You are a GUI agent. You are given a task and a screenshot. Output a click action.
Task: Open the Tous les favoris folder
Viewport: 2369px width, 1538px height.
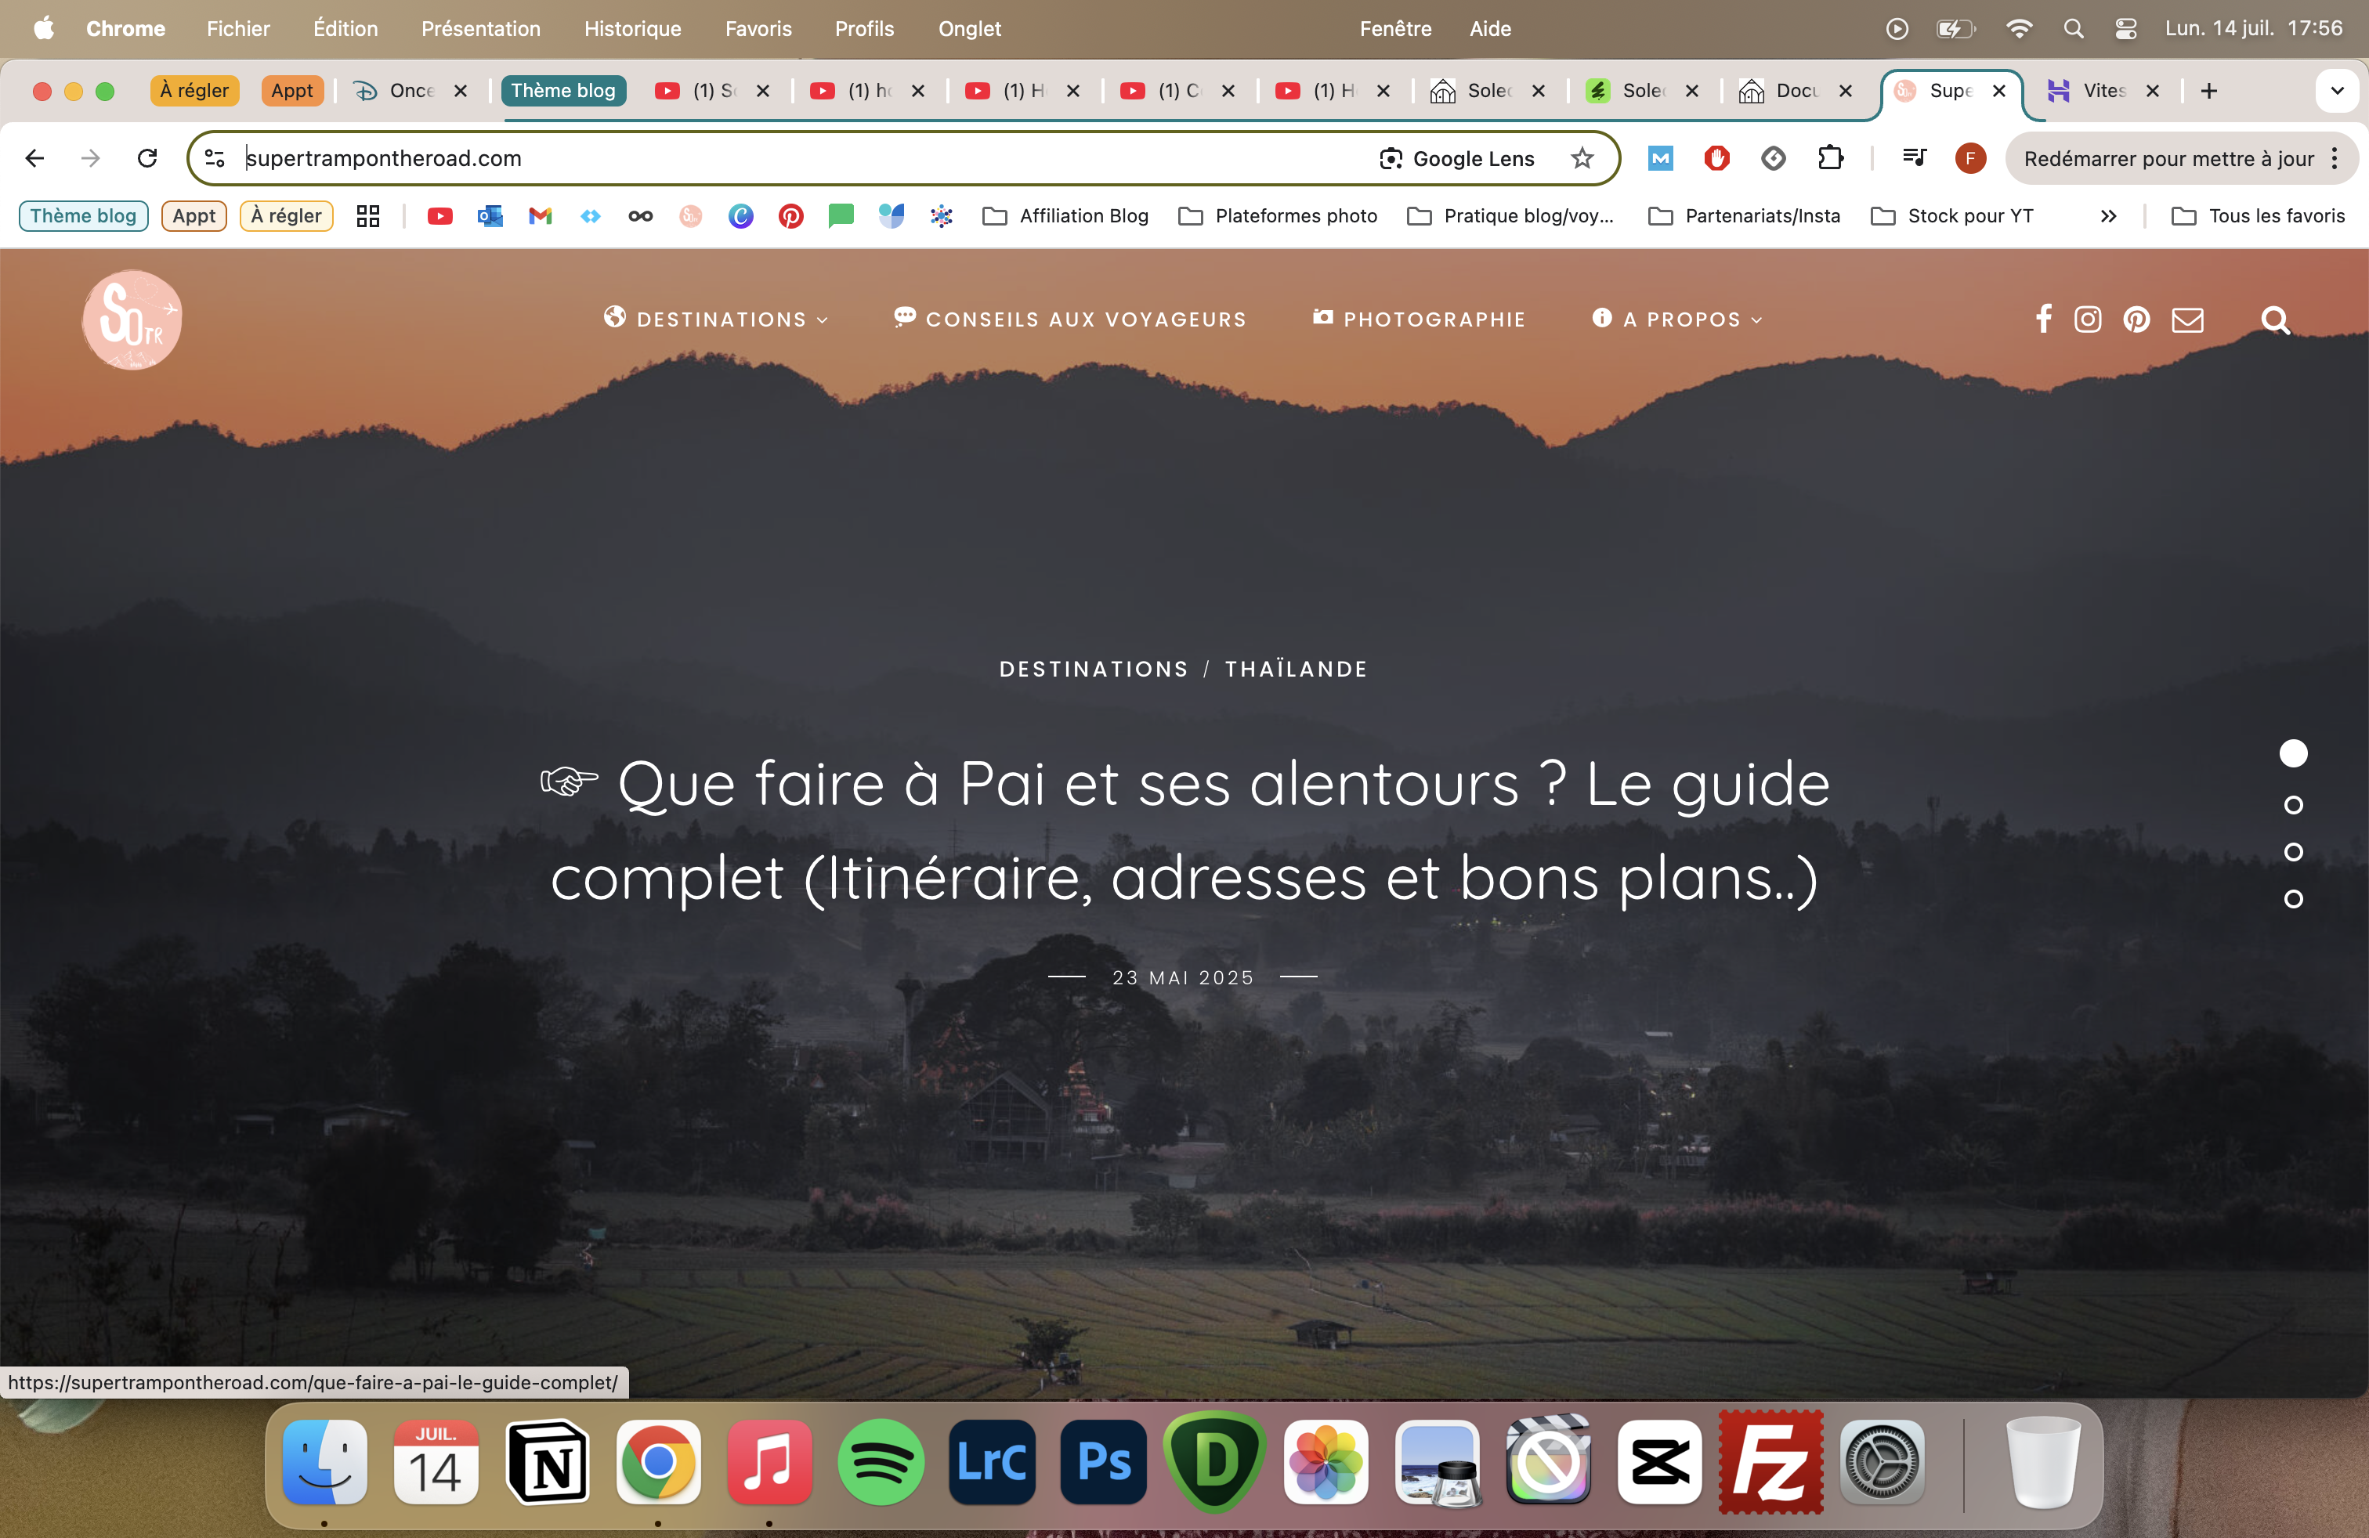click(2258, 216)
